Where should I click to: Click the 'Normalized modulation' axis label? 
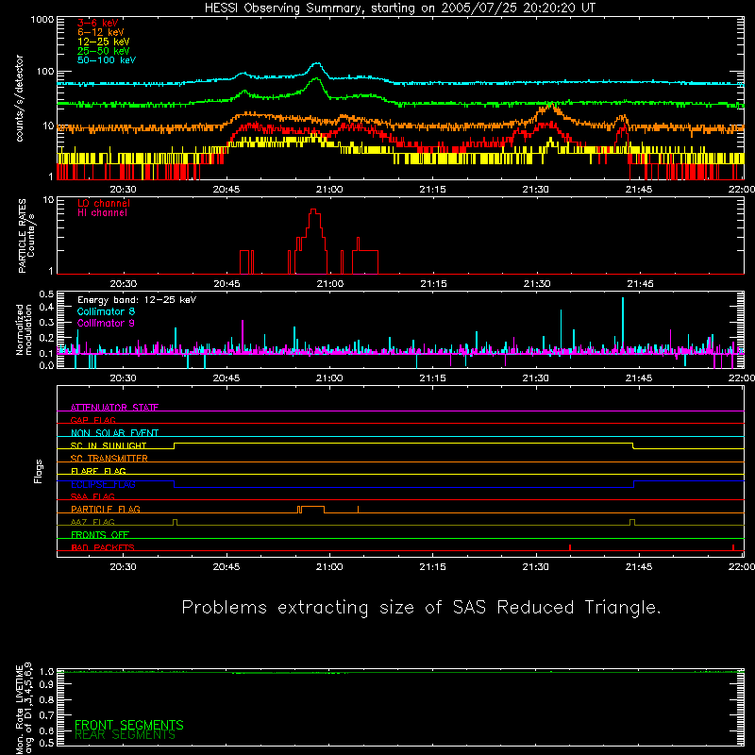pos(25,329)
